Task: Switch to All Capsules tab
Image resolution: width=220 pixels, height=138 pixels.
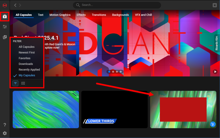Action: tap(24, 15)
